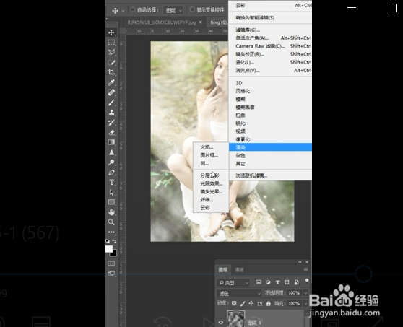This screenshot has width=403, height=327.
Task: Select the Rectangular Marquee tool
Action: pos(111,42)
